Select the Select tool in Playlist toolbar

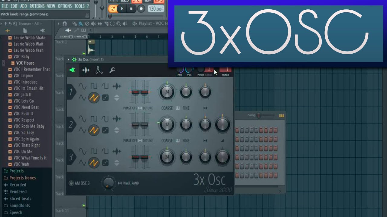[x=112, y=24]
